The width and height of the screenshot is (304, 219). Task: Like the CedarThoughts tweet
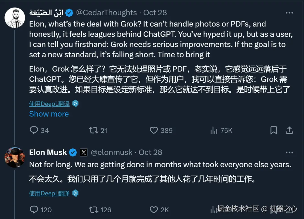154,130
